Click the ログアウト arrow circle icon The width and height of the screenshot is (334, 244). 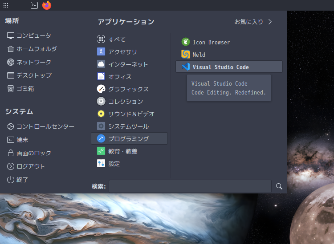click(11, 166)
